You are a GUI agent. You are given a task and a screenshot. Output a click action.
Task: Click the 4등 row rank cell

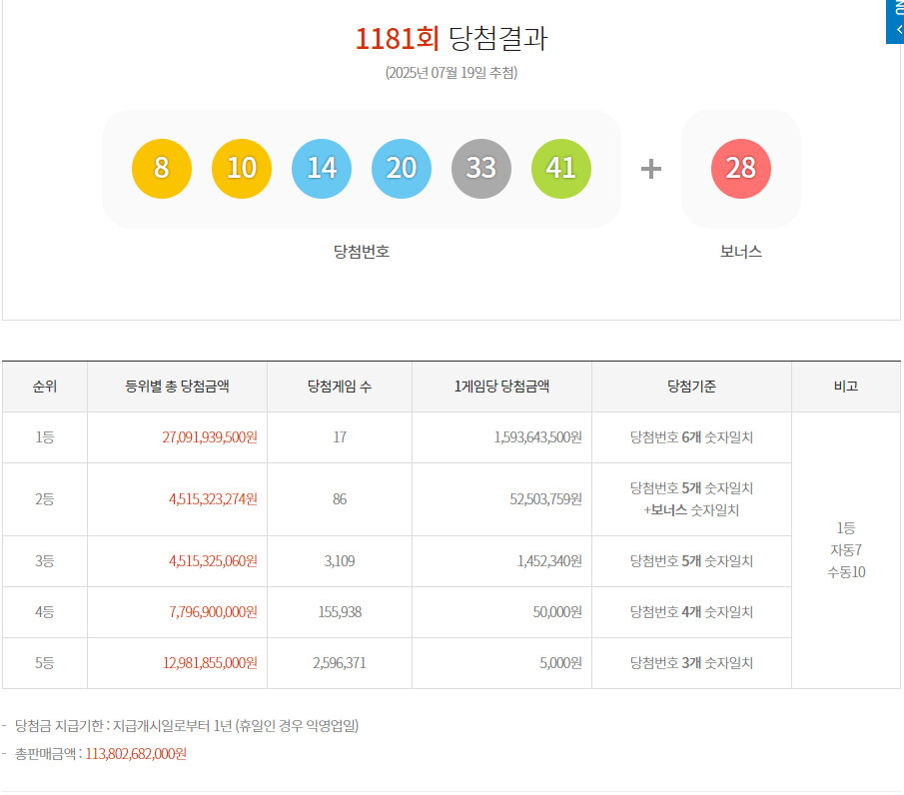pyautogui.click(x=44, y=612)
